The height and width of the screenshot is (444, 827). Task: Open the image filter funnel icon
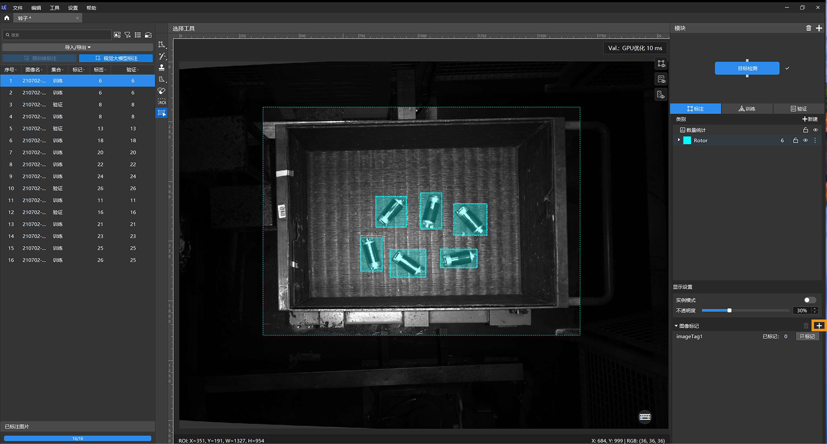pyautogui.click(x=127, y=35)
